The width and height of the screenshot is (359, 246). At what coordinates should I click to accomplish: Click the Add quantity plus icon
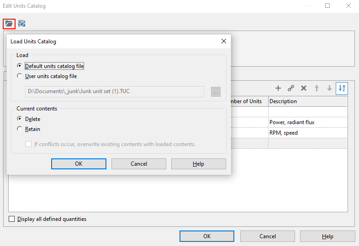point(278,89)
